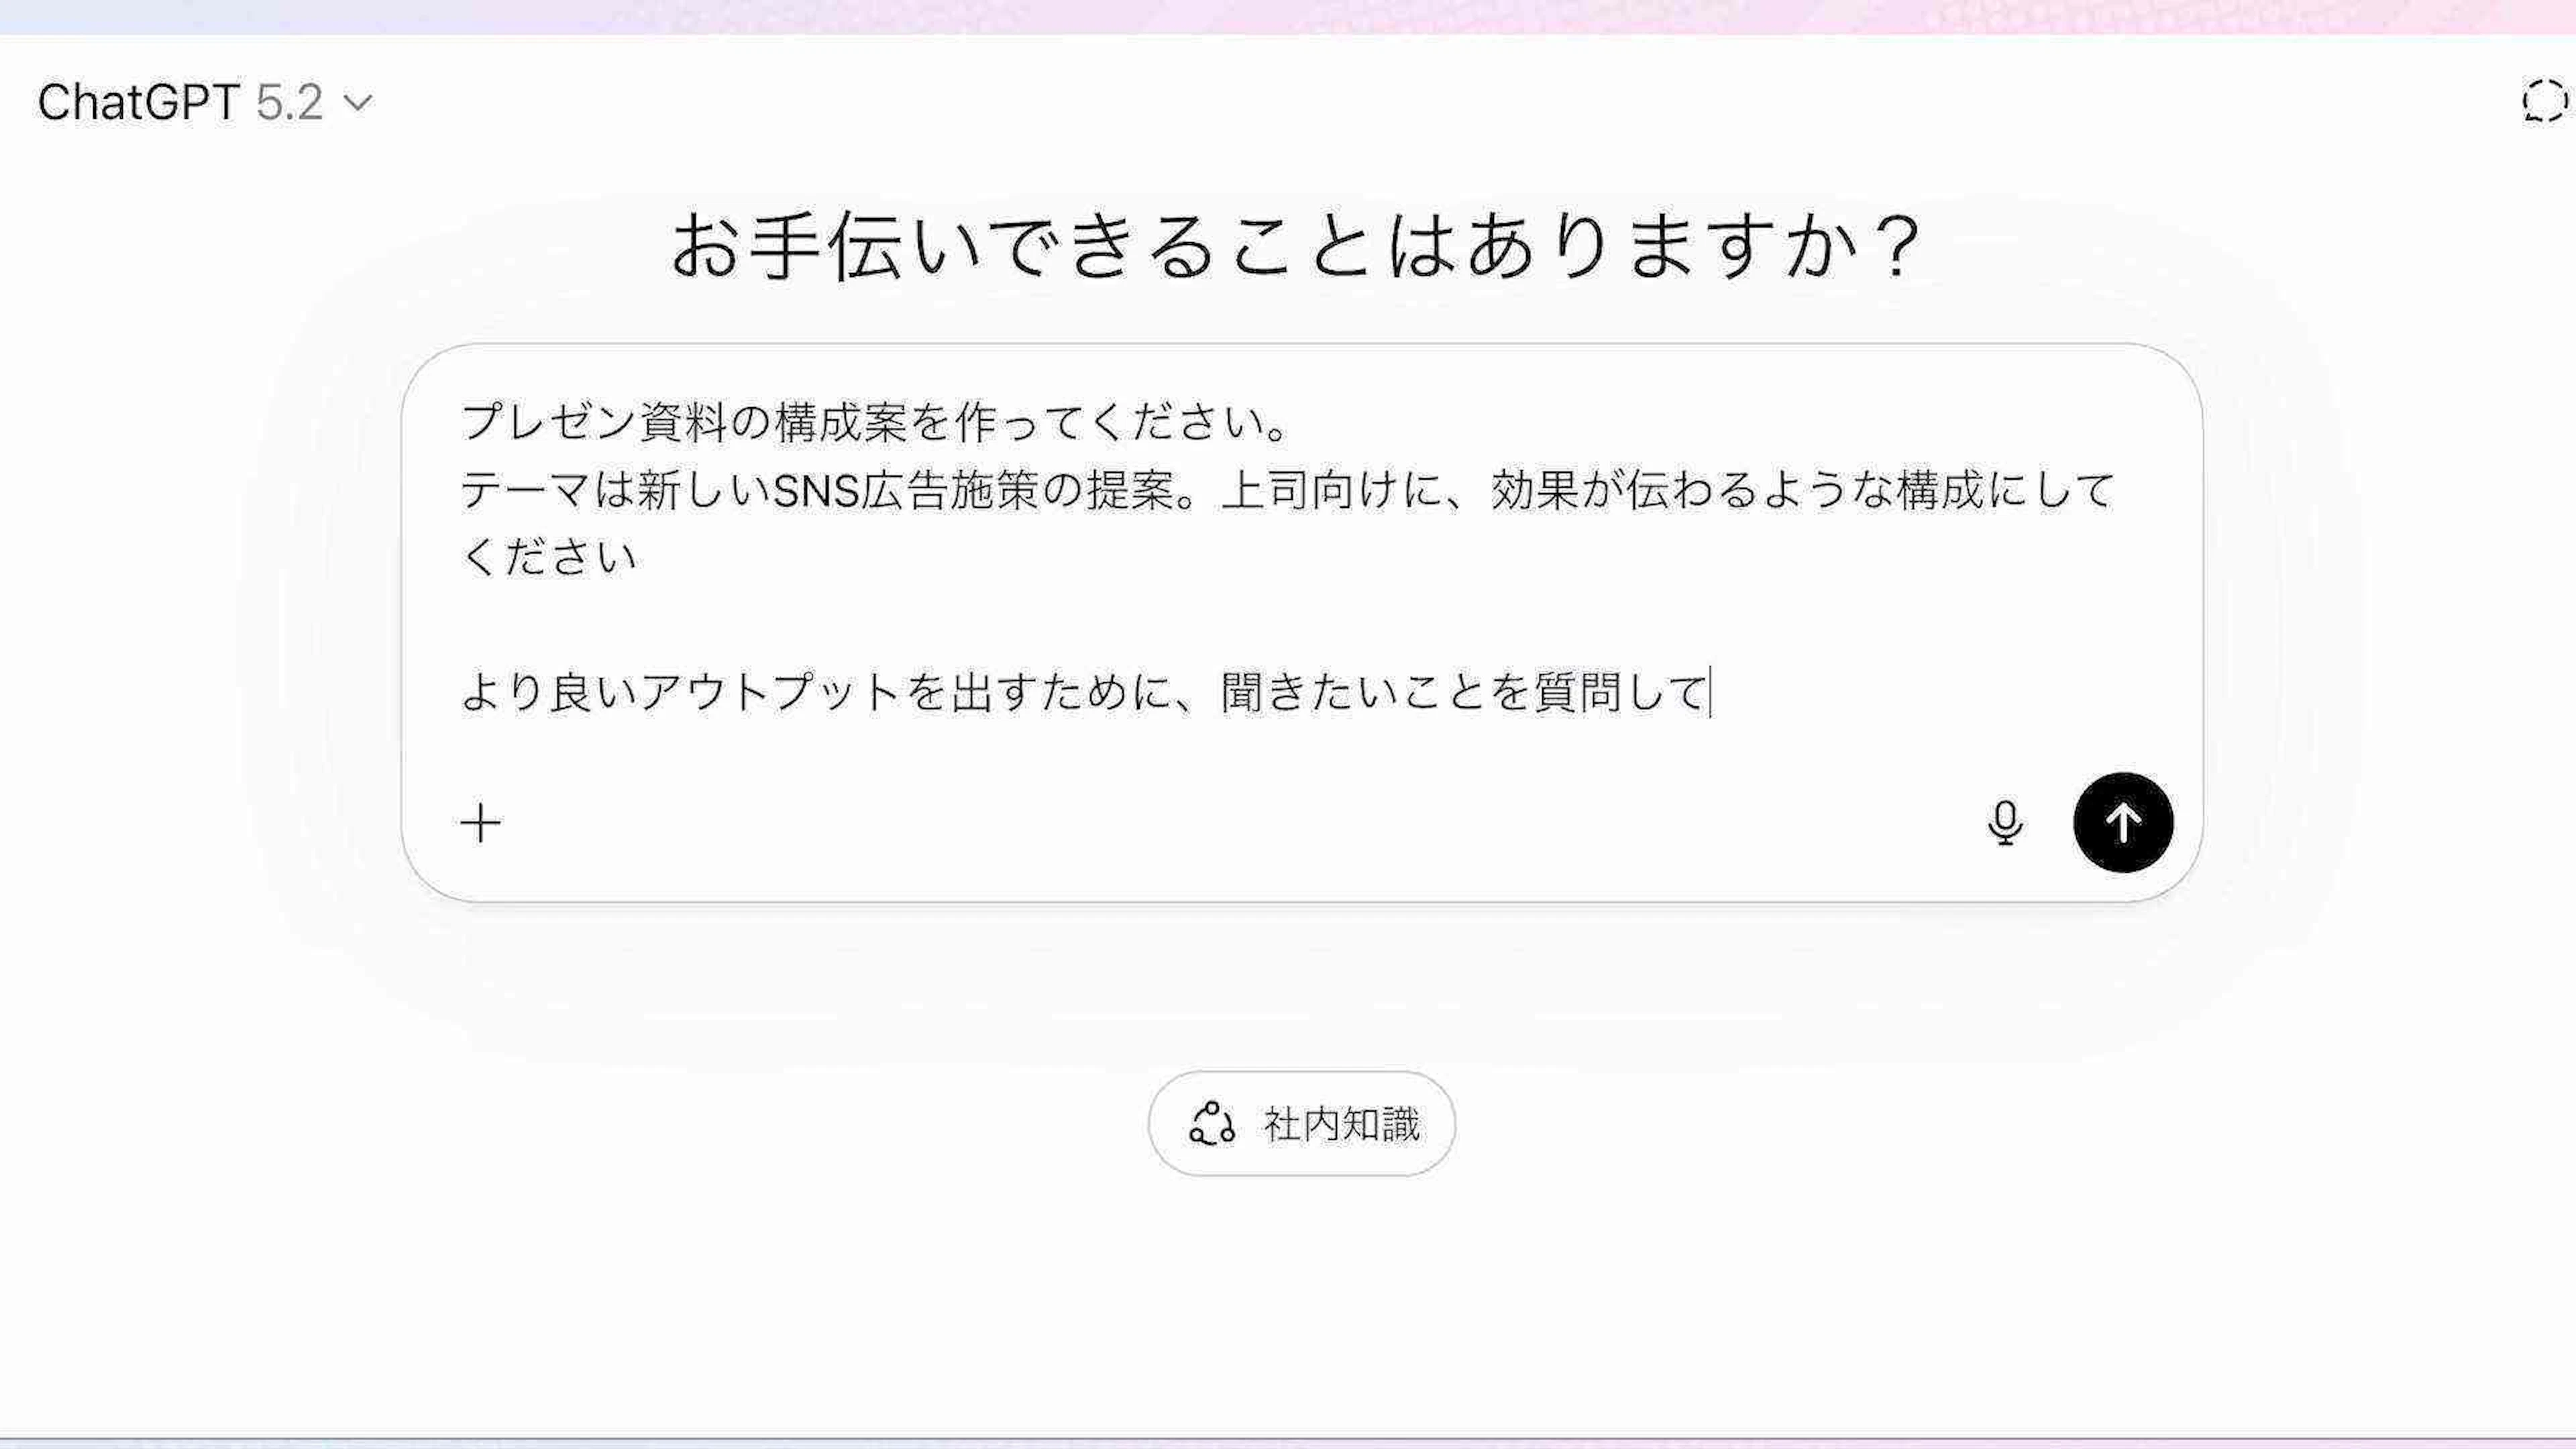Click the 社内知識 text label
This screenshot has width=2576, height=1449.
(x=1341, y=1124)
